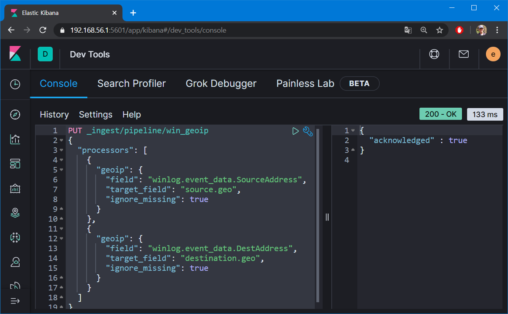Click the zoom magnifier icon in address bar

[424, 30]
